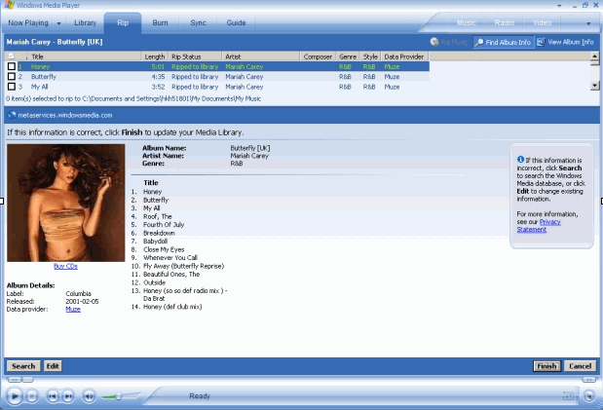
Task: Sort by the Rip Status column header
Action: point(195,56)
